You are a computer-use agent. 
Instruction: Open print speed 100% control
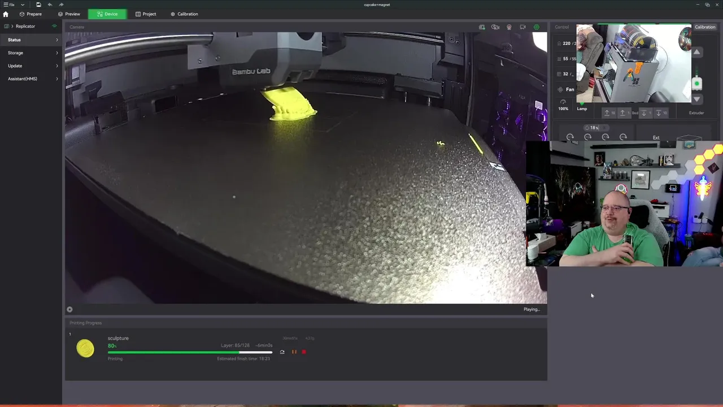pyautogui.click(x=563, y=105)
